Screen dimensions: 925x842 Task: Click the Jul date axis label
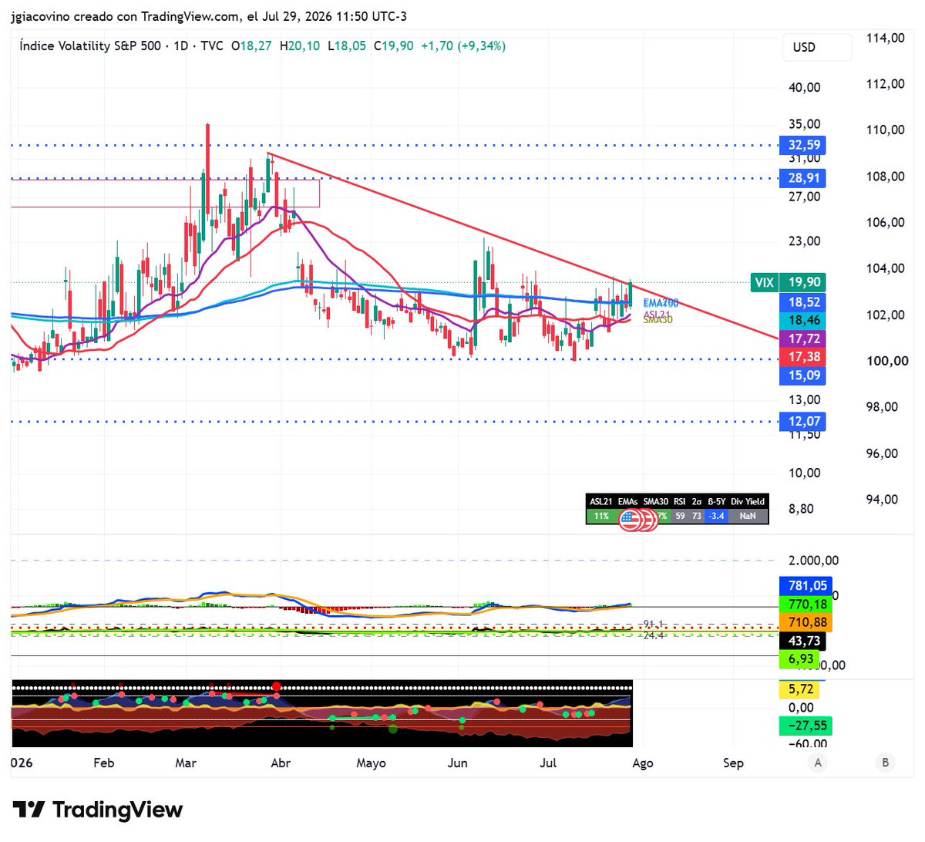(x=548, y=763)
